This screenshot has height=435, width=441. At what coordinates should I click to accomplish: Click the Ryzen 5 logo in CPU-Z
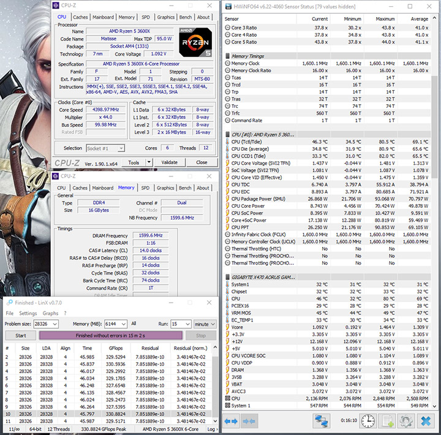pyautogui.click(x=195, y=42)
